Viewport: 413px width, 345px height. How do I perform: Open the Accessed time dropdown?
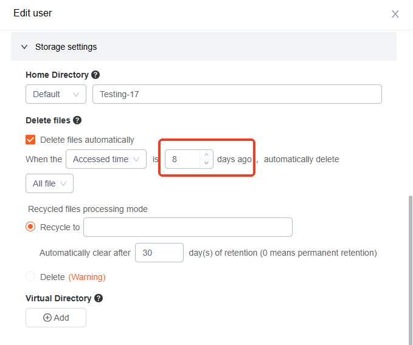coord(106,159)
